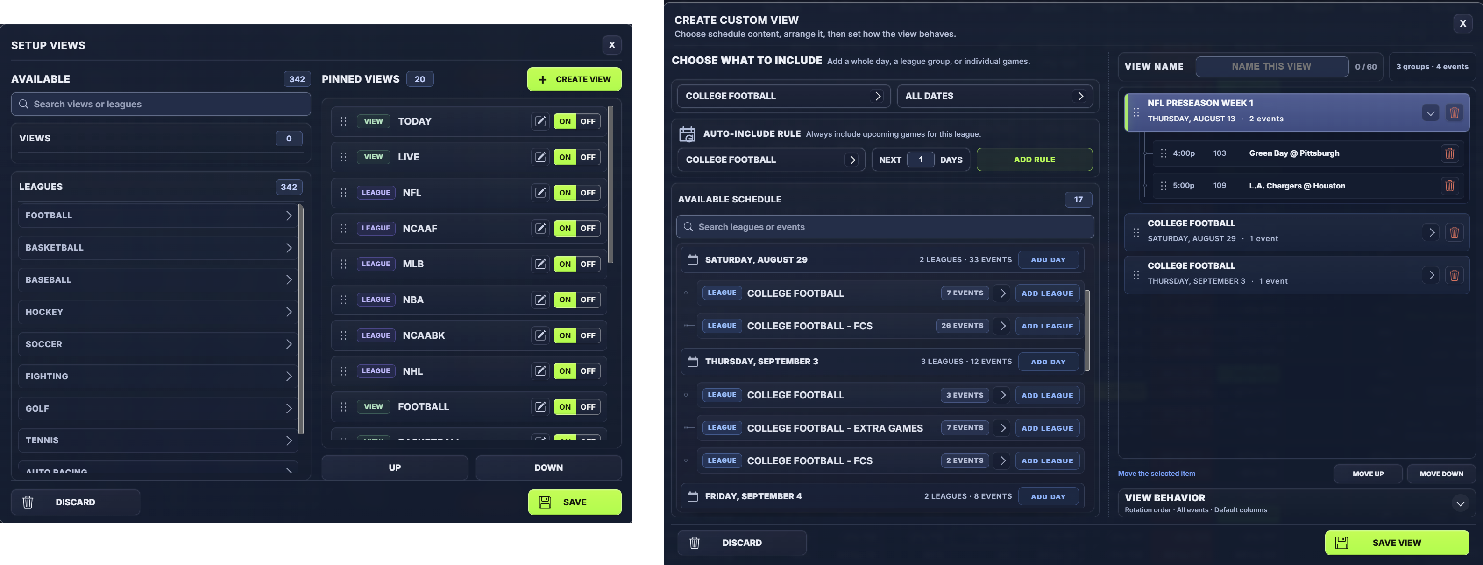Click calendar icon beside Saturday, August 29
Viewport: 1483px width, 565px height.
693,260
